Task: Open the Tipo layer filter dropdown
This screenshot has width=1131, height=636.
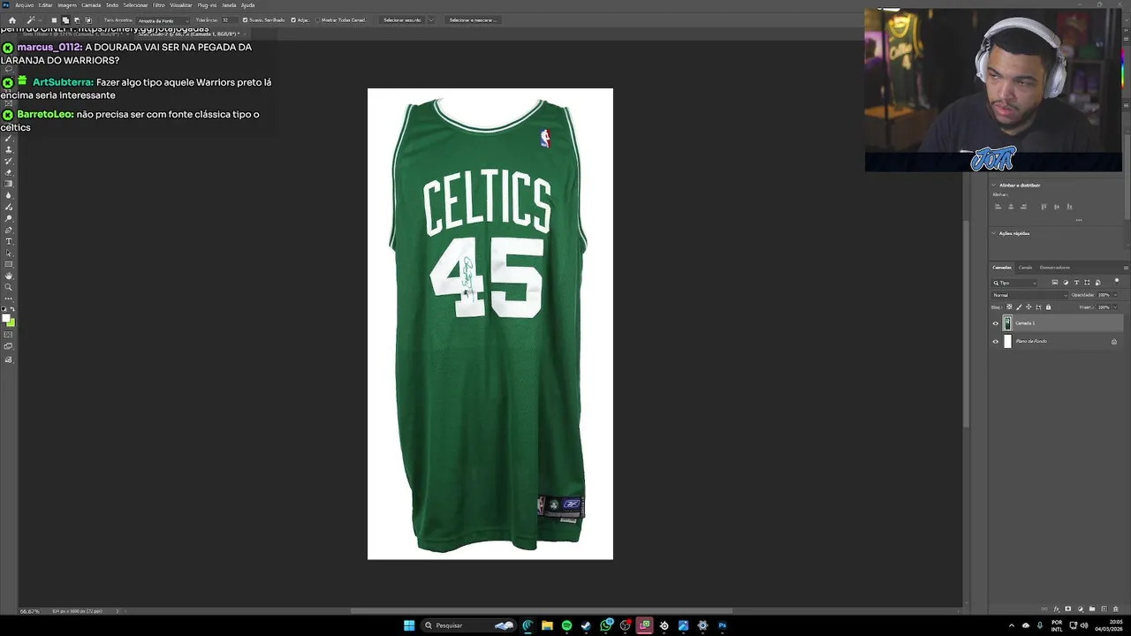Action: pyautogui.click(x=1014, y=283)
